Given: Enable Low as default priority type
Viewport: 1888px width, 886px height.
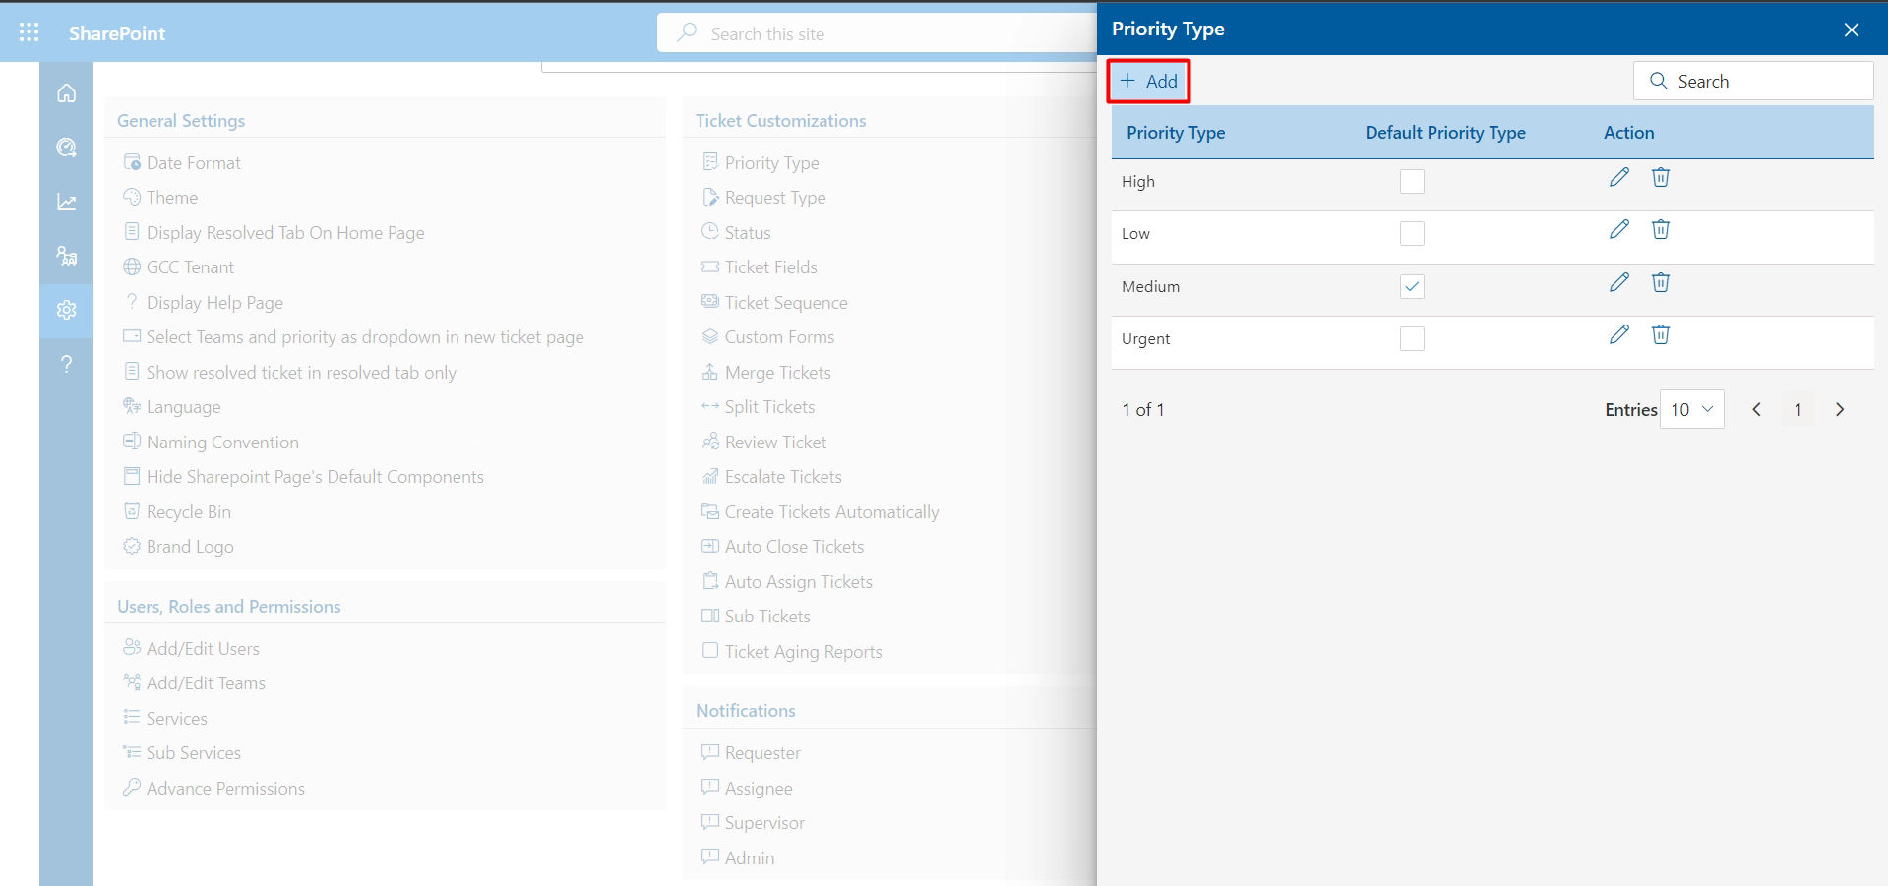Looking at the screenshot, I should (x=1412, y=233).
